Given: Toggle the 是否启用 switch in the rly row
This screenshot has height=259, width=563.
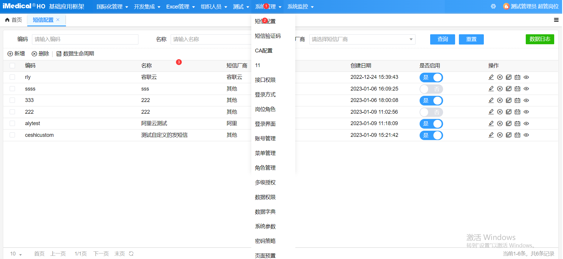Looking at the screenshot, I should click(431, 77).
